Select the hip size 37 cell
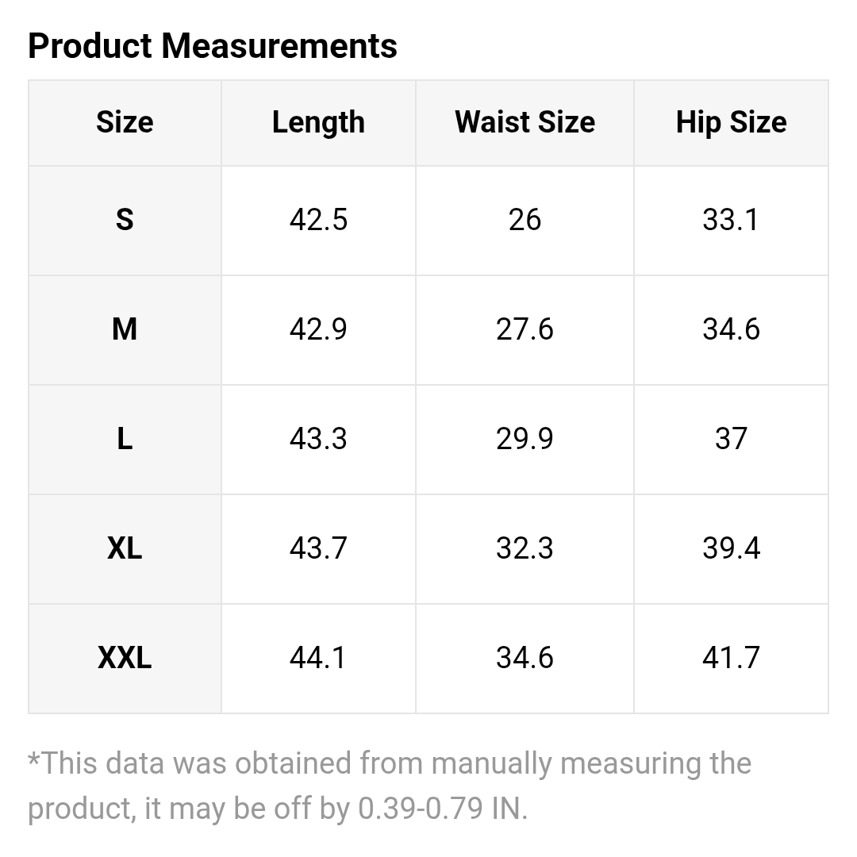The width and height of the screenshot is (857, 857). point(731,439)
